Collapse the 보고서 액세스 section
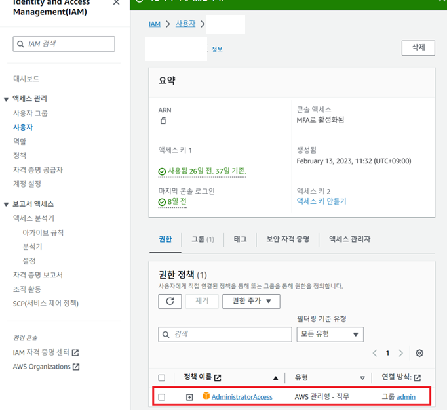The width and height of the screenshot is (447, 410). coord(6,204)
